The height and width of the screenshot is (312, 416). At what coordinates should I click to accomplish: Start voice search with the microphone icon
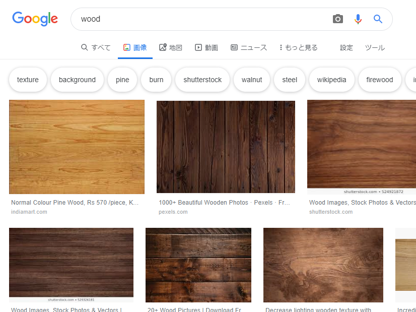pyautogui.click(x=358, y=19)
